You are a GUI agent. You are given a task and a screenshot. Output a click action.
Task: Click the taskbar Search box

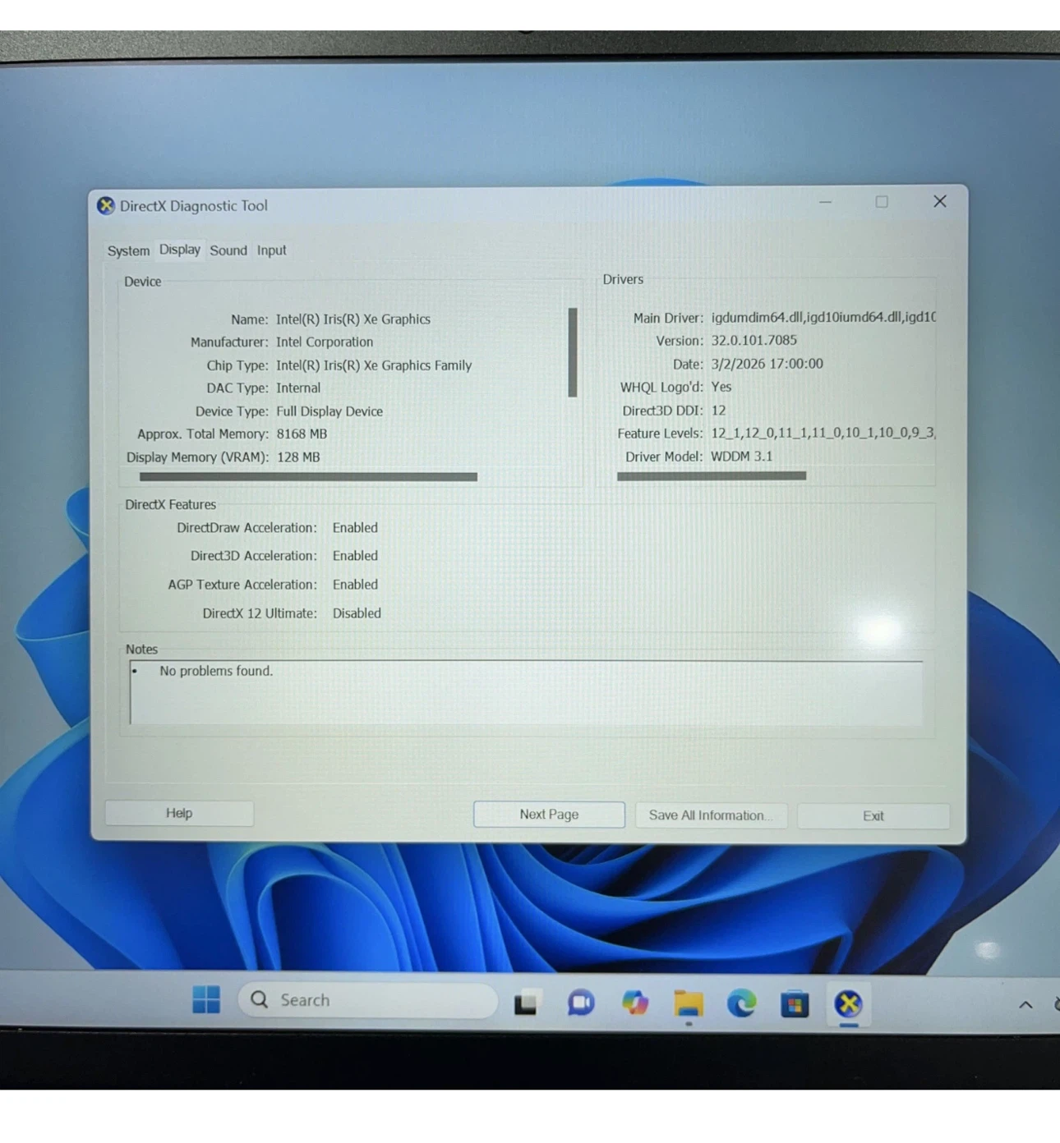click(x=368, y=1000)
